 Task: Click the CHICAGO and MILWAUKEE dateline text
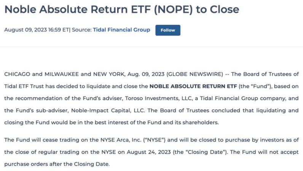[42, 74]
